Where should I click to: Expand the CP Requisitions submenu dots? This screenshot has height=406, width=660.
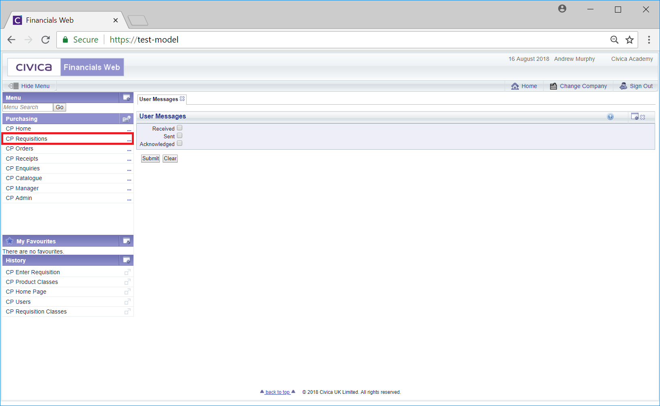(x=129, y=140)
